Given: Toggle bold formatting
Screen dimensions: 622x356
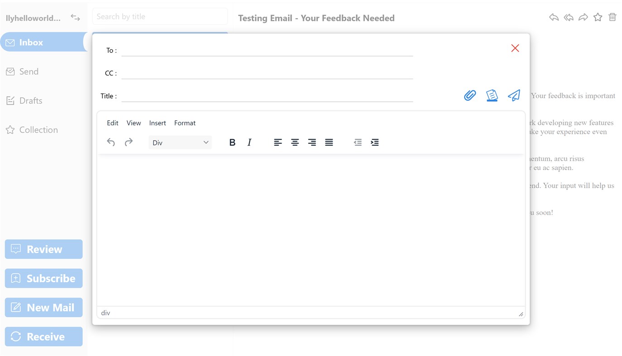Looking at the screenshot, I should 232,142.
